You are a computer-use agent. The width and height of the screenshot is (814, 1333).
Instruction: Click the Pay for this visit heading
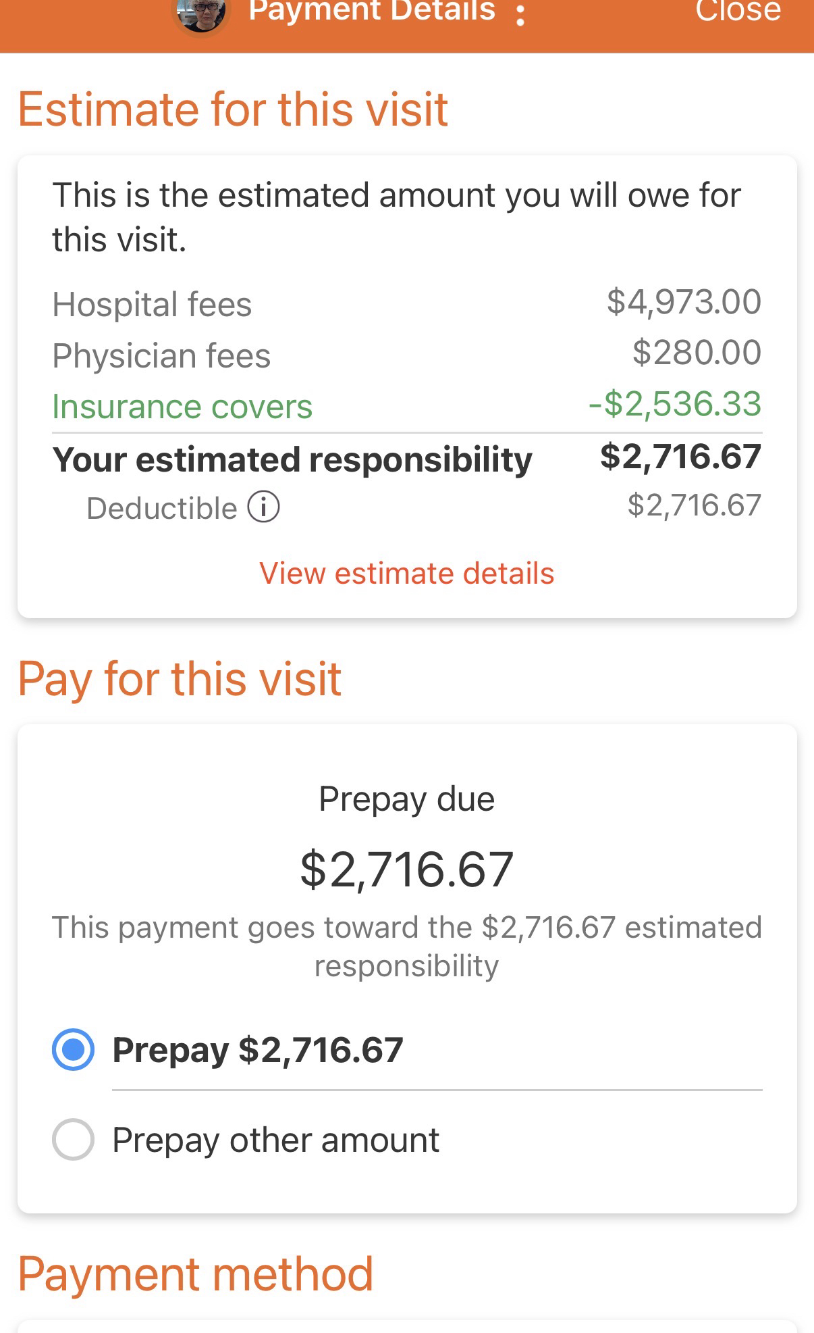(x=180, y=678)
